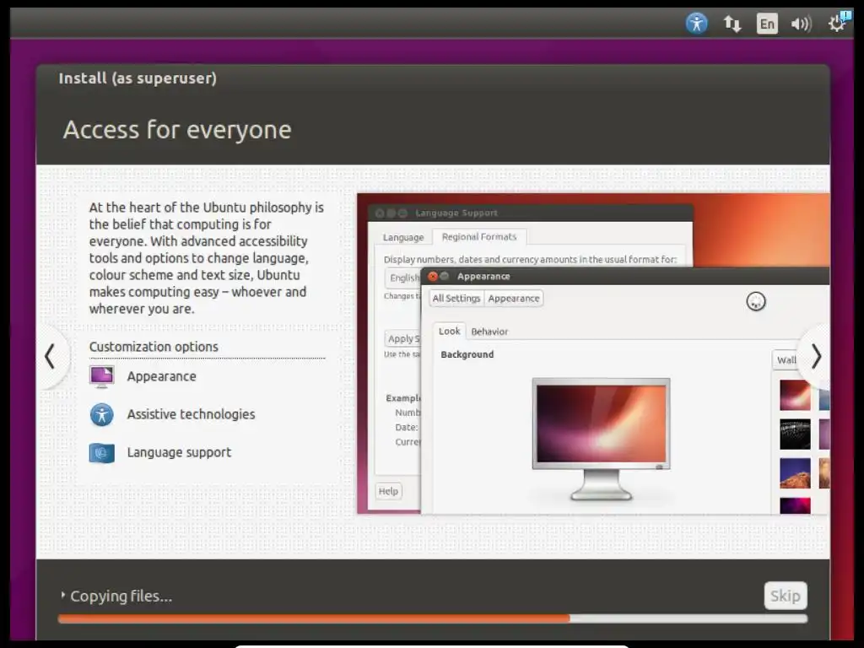This screenshot has height=648, width=864.
Task: Click the Install (as superuser) title
Action: point(138,78)
